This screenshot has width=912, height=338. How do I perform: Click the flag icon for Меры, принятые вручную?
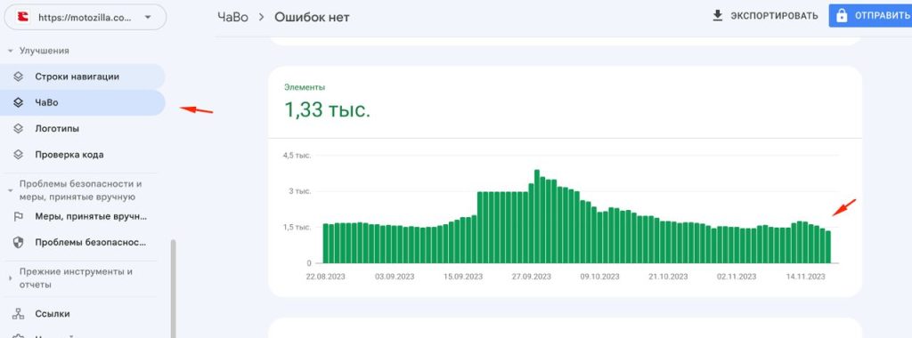tap(18, 217)
